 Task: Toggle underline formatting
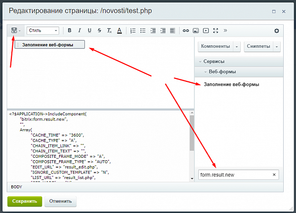click(x=89, y=31)
